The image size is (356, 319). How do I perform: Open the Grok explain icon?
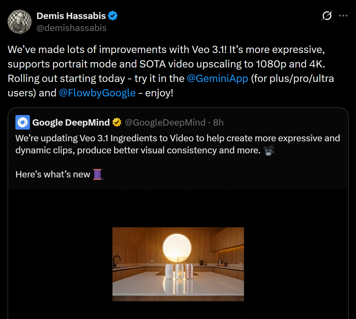tap(327, 16)
